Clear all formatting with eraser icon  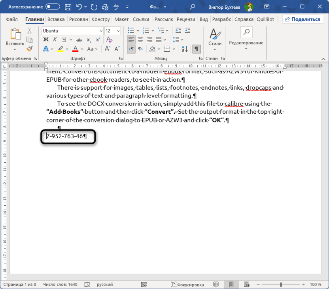click(109, 39)
